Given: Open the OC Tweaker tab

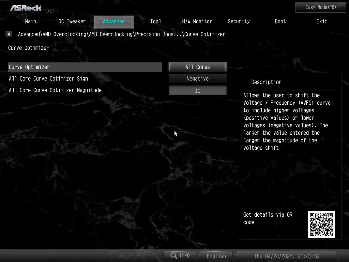Looking at the screenshot, I should point(72,21).
